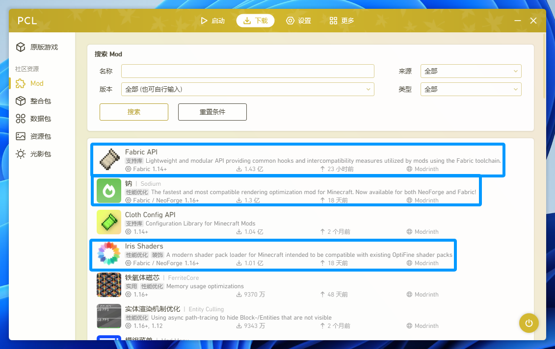
Task: Open 资源包 resource pack section
Action: click(x=40, y=136)
